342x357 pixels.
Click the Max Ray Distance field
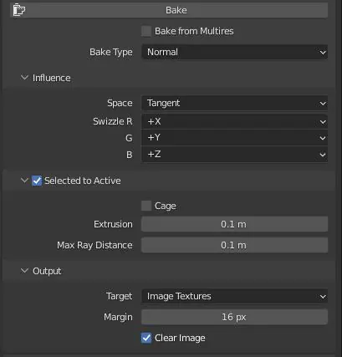click(x=234, y=245)
